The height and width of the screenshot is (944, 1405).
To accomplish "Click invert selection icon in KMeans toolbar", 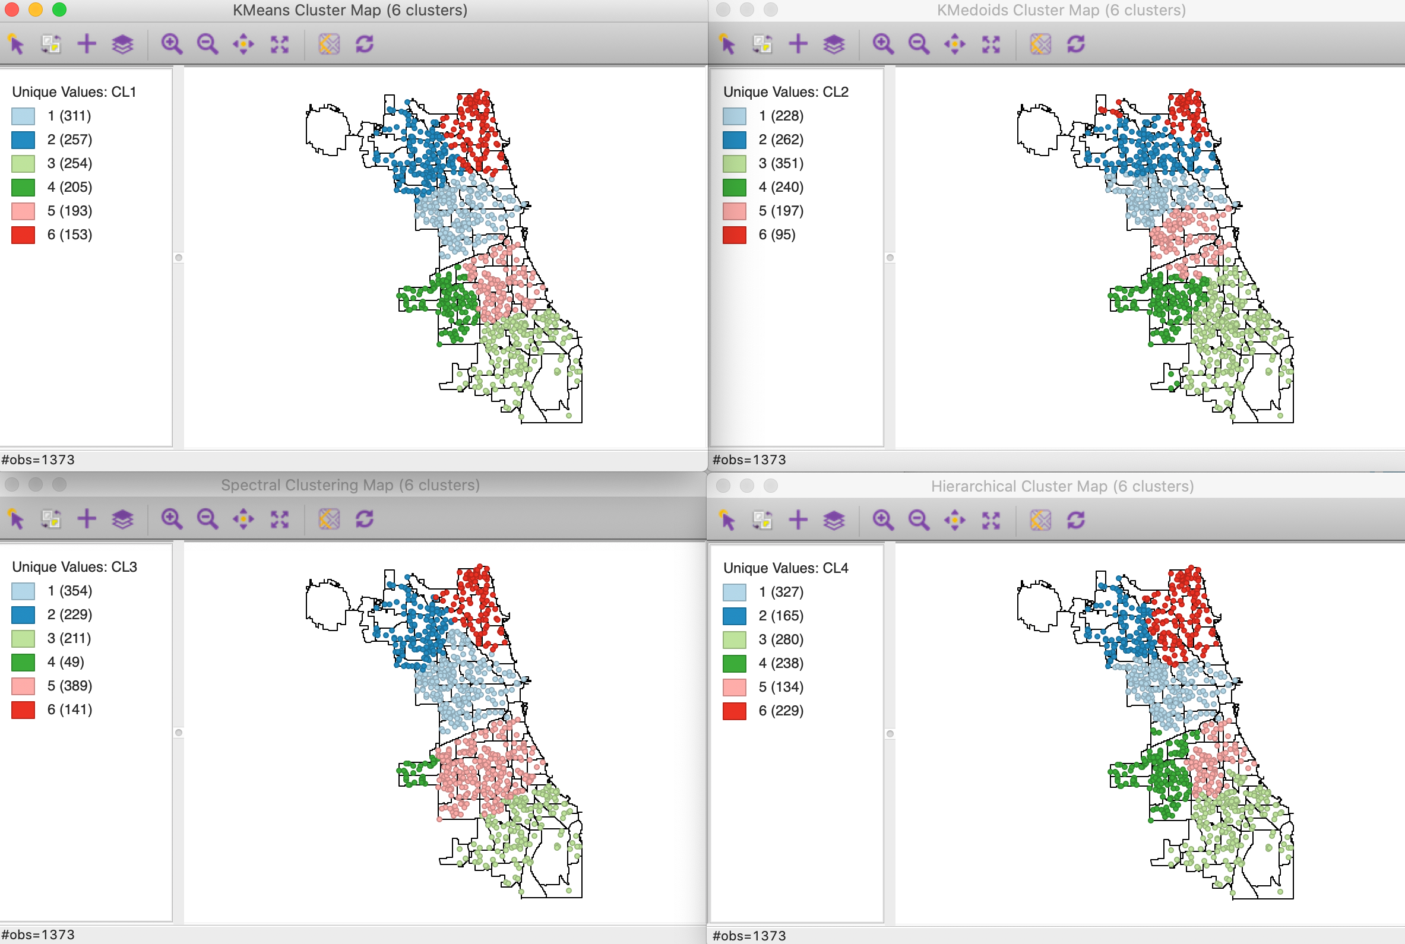I will point(50,44).
